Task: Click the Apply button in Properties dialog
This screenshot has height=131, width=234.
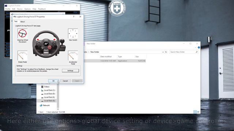Action: (77, 81)
